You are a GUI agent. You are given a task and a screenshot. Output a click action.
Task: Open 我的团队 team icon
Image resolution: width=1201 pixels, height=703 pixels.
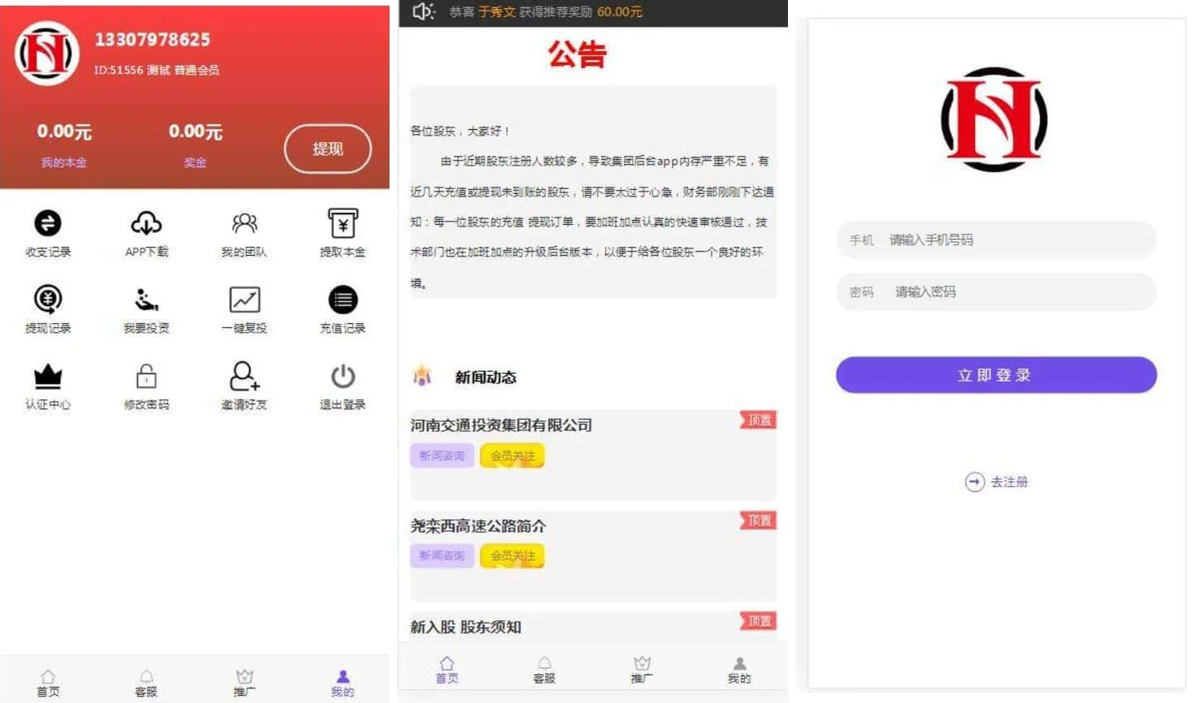point(244,224)
